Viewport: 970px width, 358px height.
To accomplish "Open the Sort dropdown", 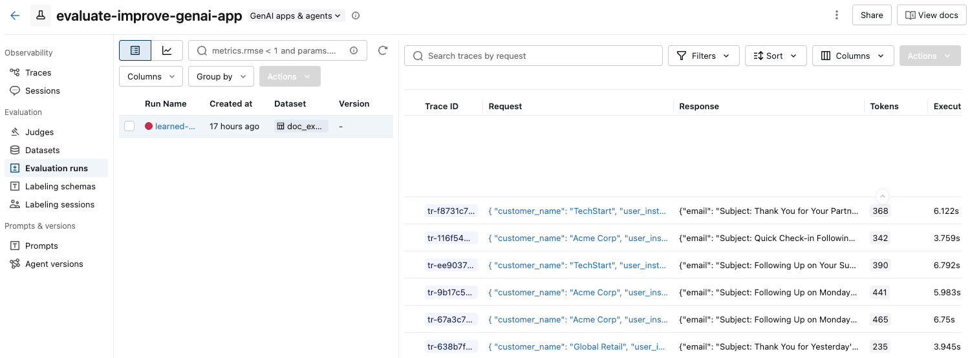I will pos(775,56).
